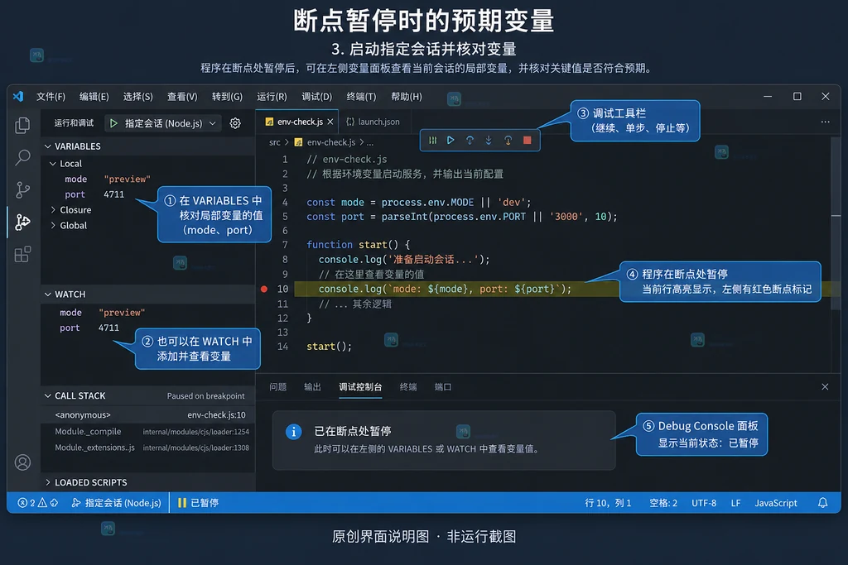The image size is (848, 565).
Task: Click the warnings icon in status bar
Action: (x=42, y=503)
